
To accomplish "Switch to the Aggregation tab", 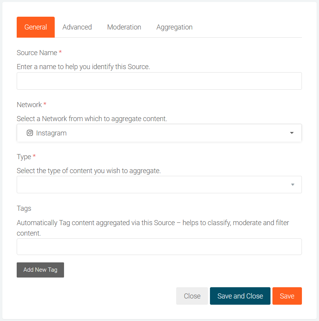I will pos(174,27).
